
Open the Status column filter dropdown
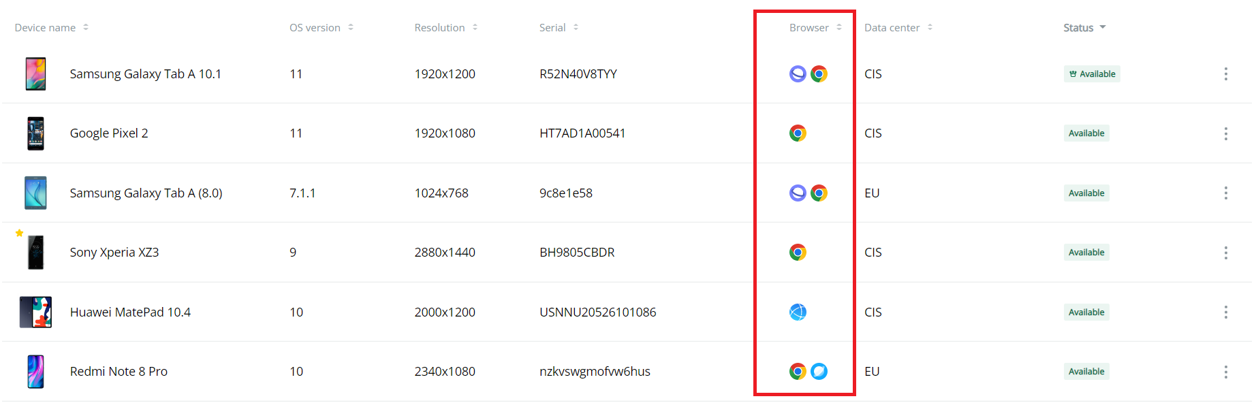coord(1084,27)
